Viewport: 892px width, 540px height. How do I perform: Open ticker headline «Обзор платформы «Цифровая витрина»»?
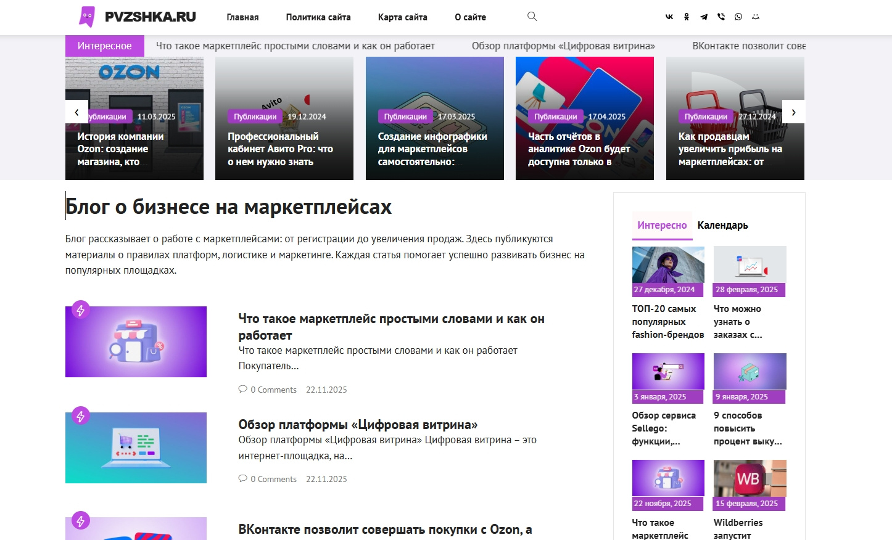coord(563,46)
